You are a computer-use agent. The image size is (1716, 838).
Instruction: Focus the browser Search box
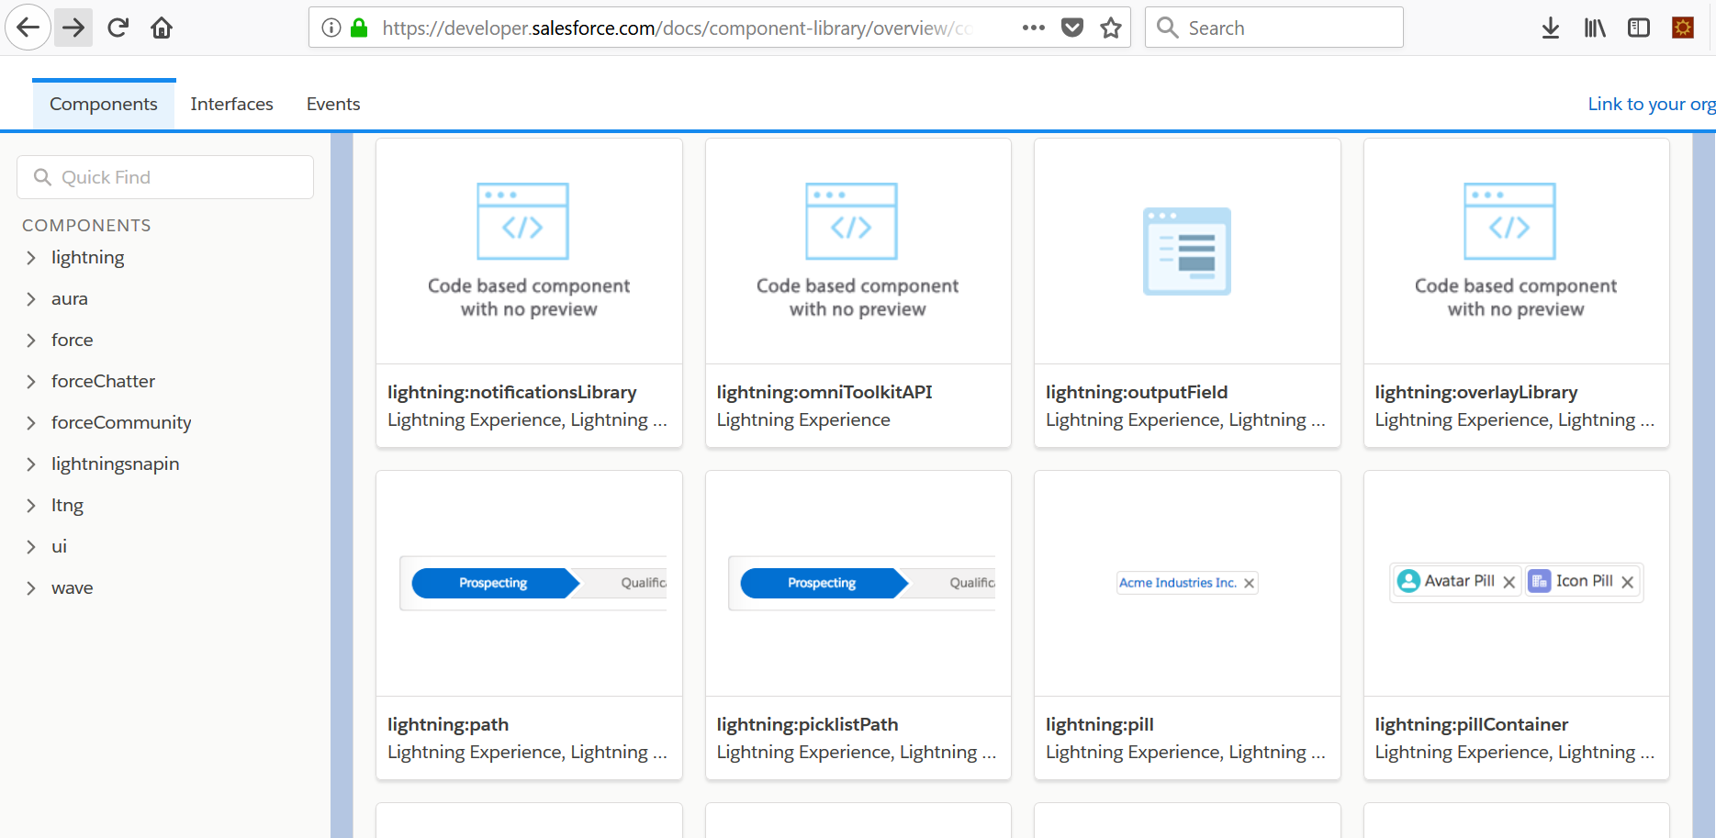(x=1273, y=28)
